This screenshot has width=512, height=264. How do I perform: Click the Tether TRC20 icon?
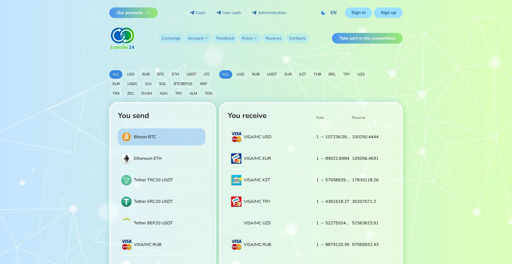pyautogui.click(x=126, y=180)
